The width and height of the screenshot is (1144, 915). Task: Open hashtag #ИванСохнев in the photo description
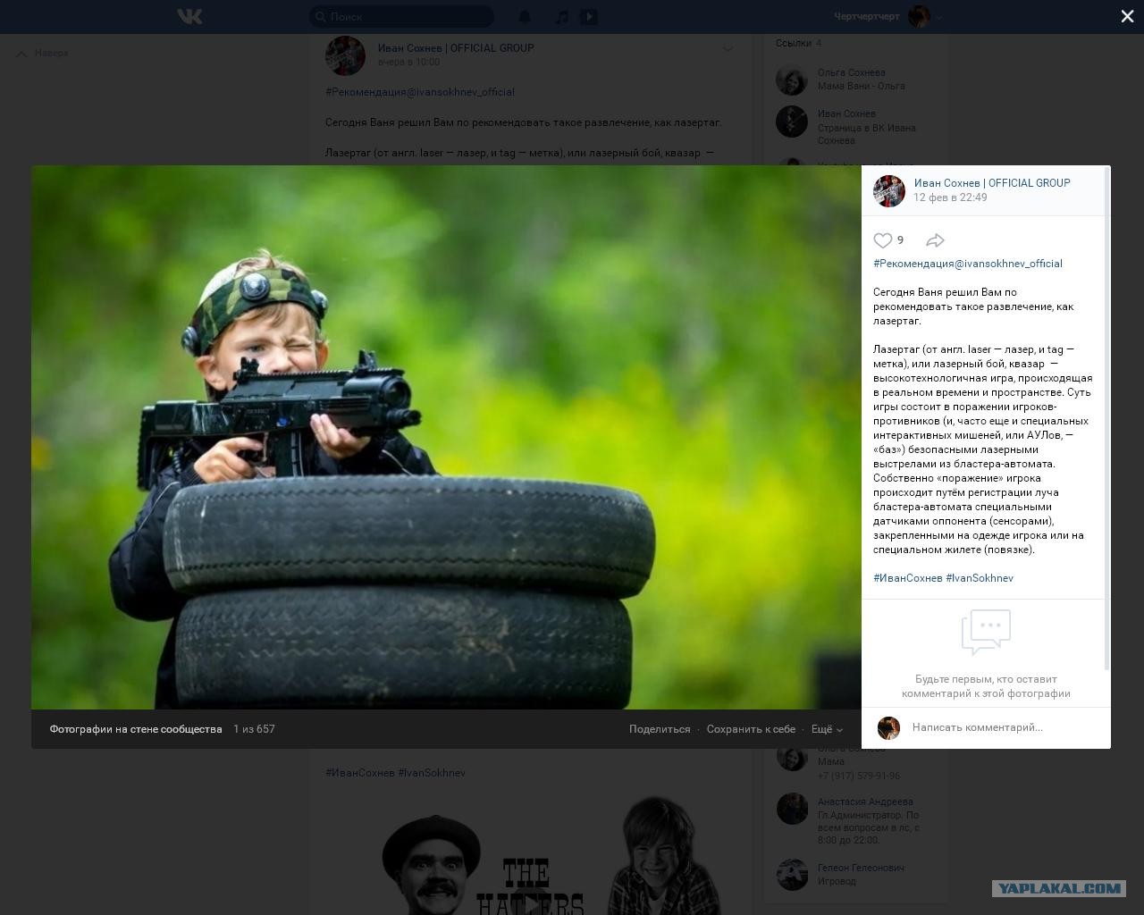click(908, 578)
